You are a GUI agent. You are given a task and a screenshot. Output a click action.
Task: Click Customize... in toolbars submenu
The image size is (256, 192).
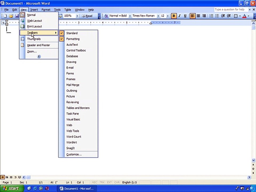point(78,154)
